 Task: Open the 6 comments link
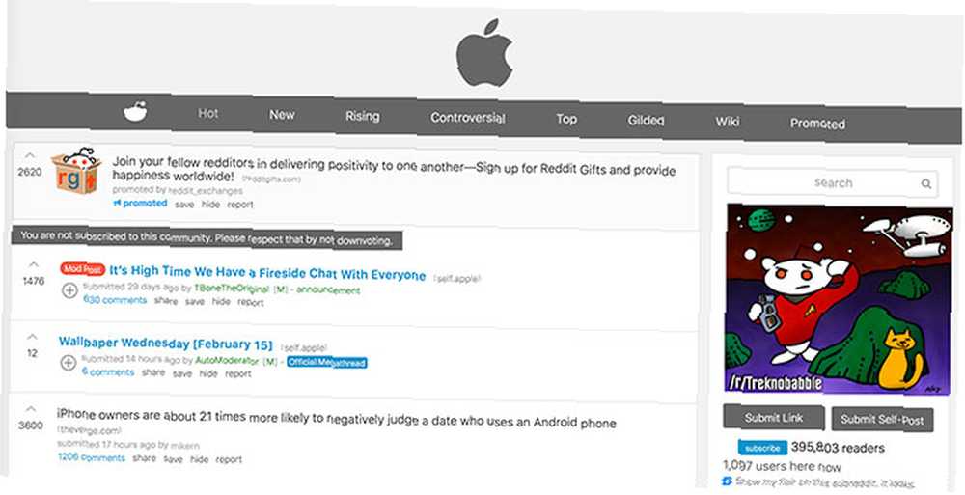(108, 371)
